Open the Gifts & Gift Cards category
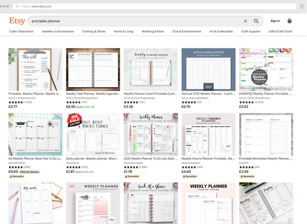The image size is (307, 224). tap(280, 32)
